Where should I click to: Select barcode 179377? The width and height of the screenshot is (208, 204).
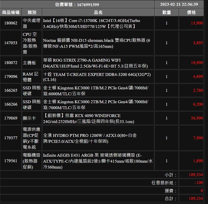tap(11, 138)
